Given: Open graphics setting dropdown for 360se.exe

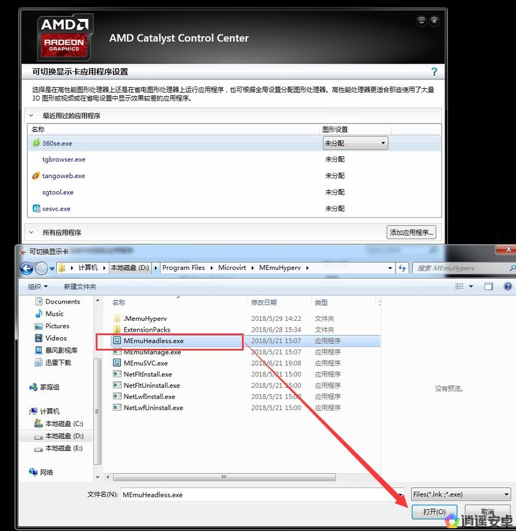Looking at the screenshot, I should pos(355,143).
